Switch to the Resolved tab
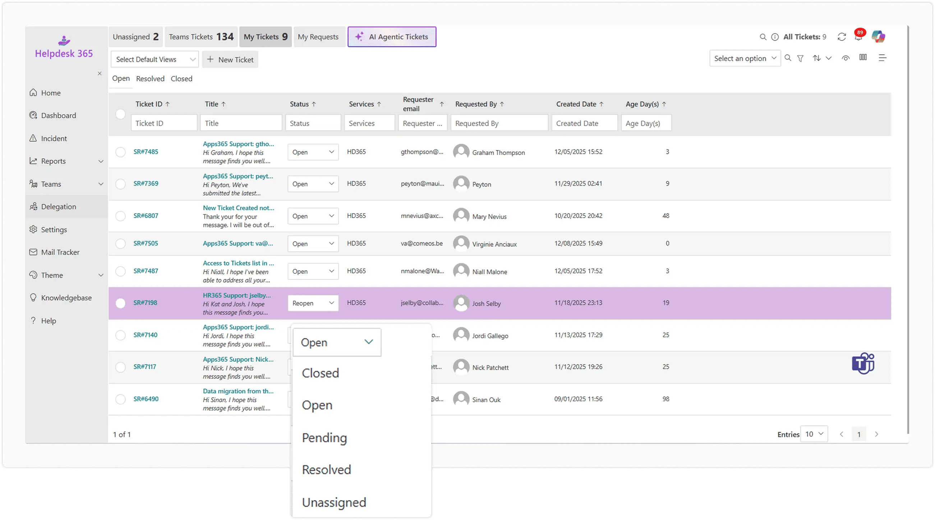The height and width of the screenshot is (520, 935). pyautogui.click(x=150, y=78)
